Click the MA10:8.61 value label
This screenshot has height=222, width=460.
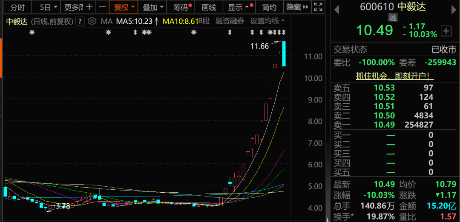(x=181, y=21)
